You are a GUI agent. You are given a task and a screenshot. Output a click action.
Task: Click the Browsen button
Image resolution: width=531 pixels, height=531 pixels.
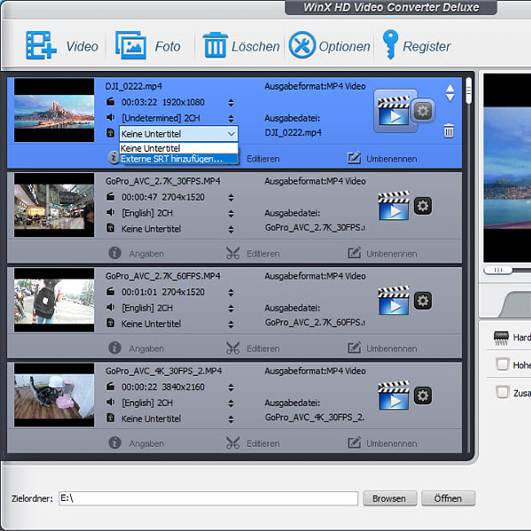[x=390, y=498]
